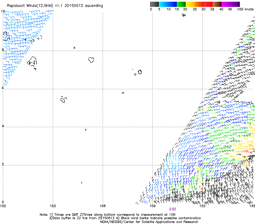Click the longitude label '162'
255x224 pixels.
202,206
